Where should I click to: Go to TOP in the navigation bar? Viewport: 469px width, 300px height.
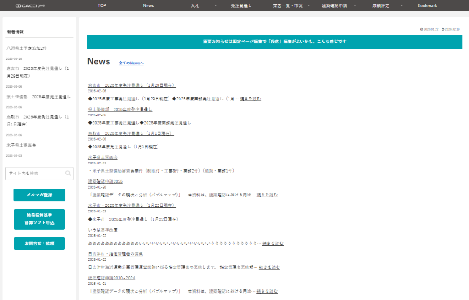(x=102, y=5)
